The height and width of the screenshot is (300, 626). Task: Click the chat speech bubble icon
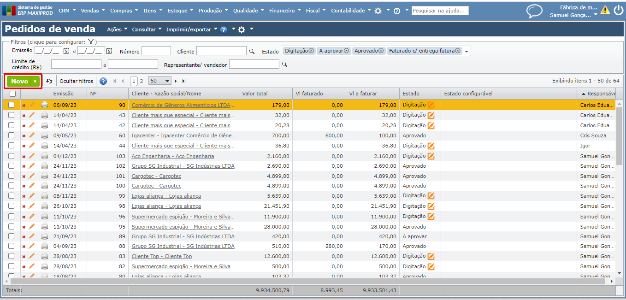(x=534, y=11)
